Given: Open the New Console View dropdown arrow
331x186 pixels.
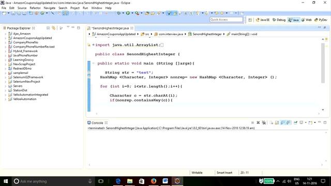Looking at the screenshot, I should [315, 122].
